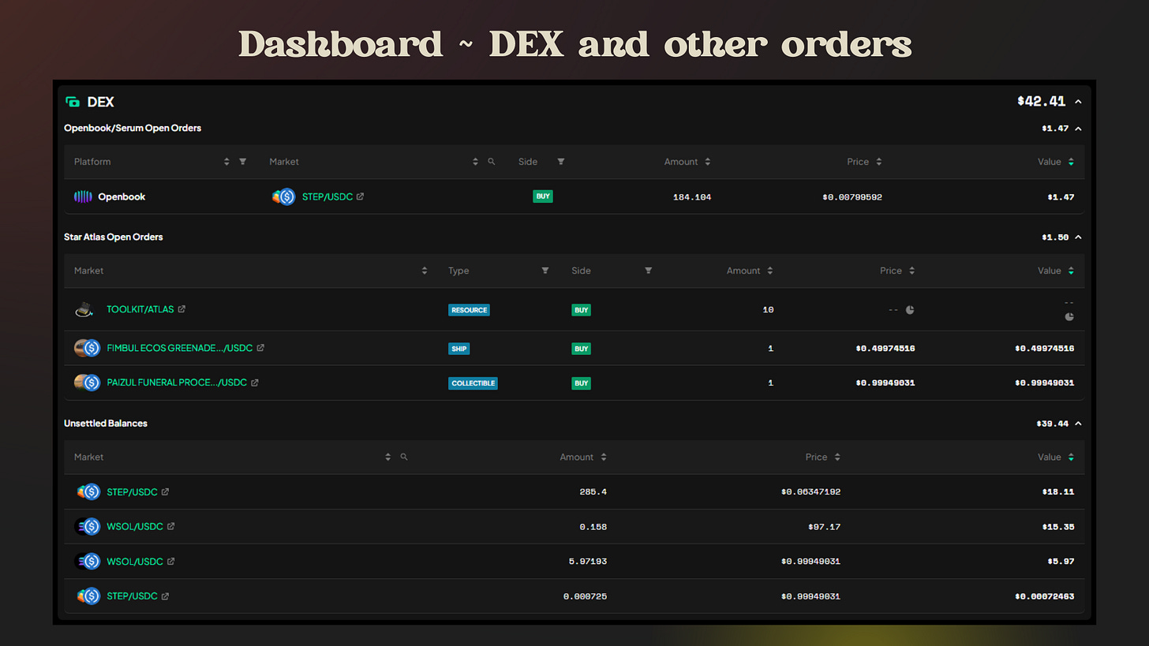
Task: Filter Openbook orders by Side
Action: coord(561,162)
